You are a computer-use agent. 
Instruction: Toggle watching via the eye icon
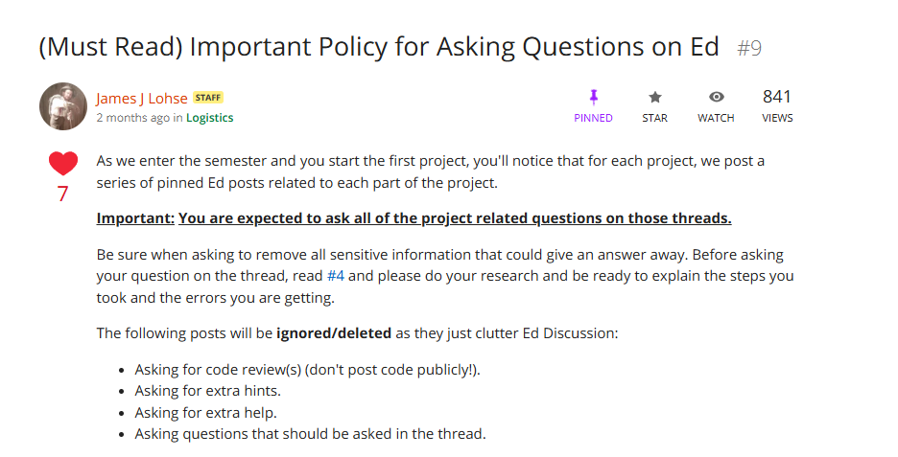[x=716, y=97]
